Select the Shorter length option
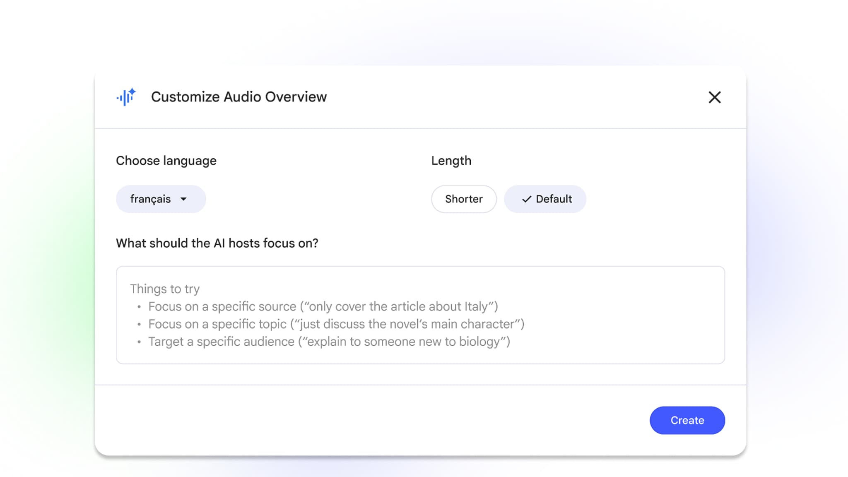Image resolution: width=848 pixels, height=477 pixels. click(x=463, y=199)
